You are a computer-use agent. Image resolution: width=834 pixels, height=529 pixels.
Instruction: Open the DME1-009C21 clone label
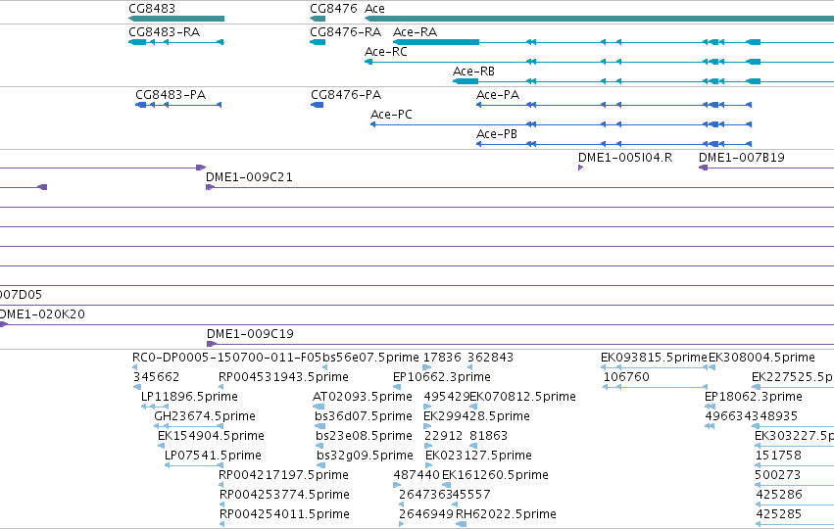click(x=250, y=177)
